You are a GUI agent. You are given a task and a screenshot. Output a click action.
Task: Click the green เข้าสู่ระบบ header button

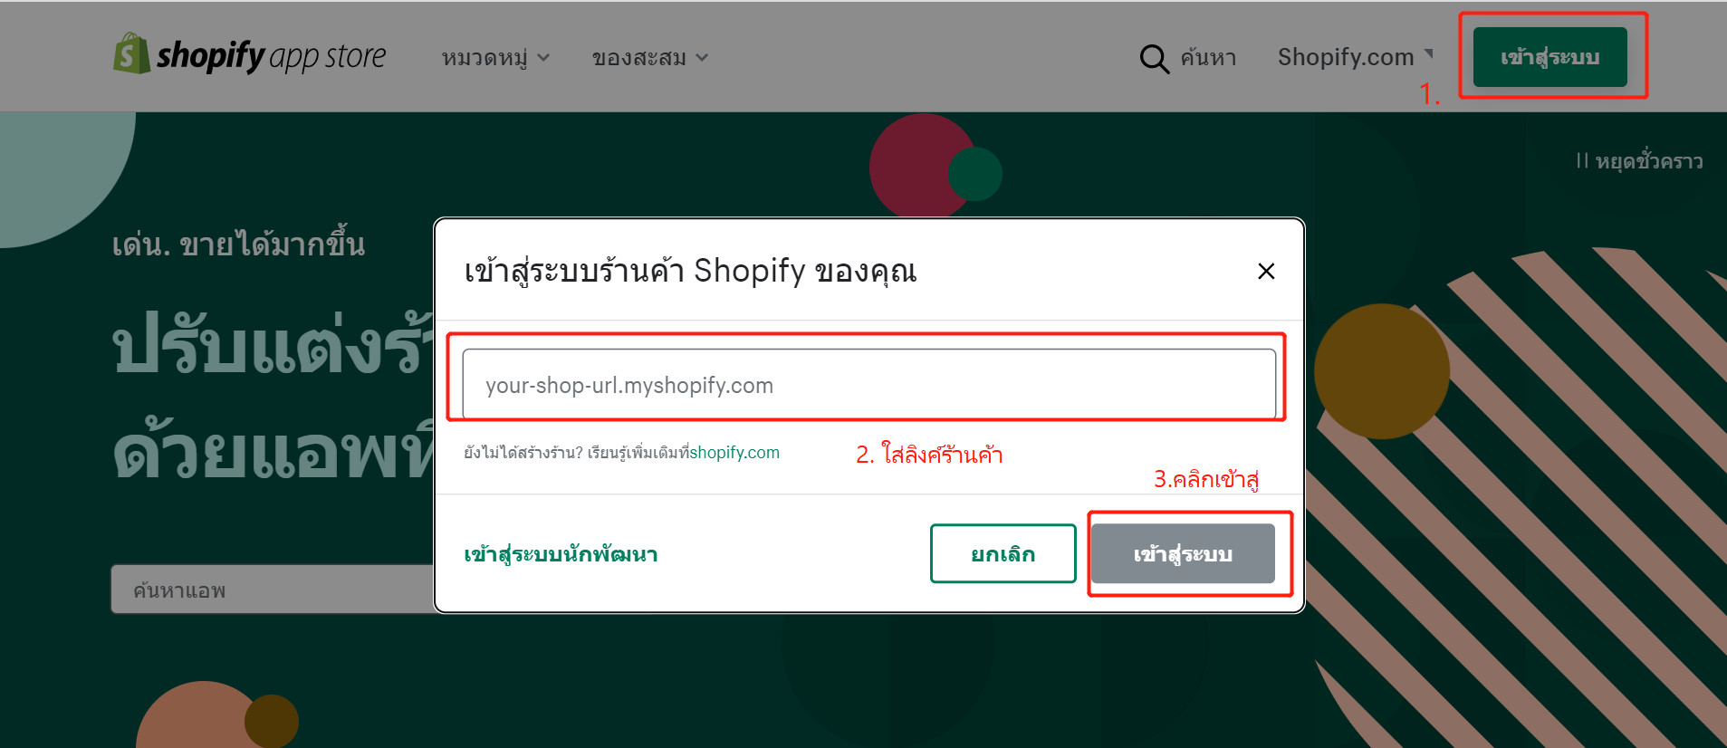(1550, 57)
